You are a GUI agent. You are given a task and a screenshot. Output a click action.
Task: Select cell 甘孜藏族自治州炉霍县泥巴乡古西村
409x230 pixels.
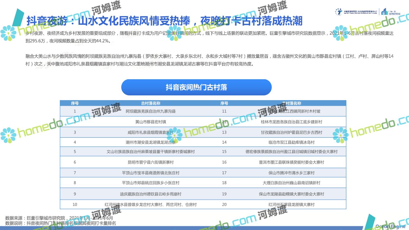291,132
